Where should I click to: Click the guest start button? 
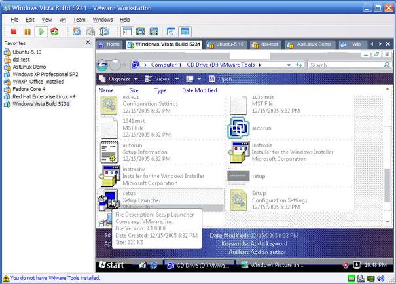pos(111,265)
